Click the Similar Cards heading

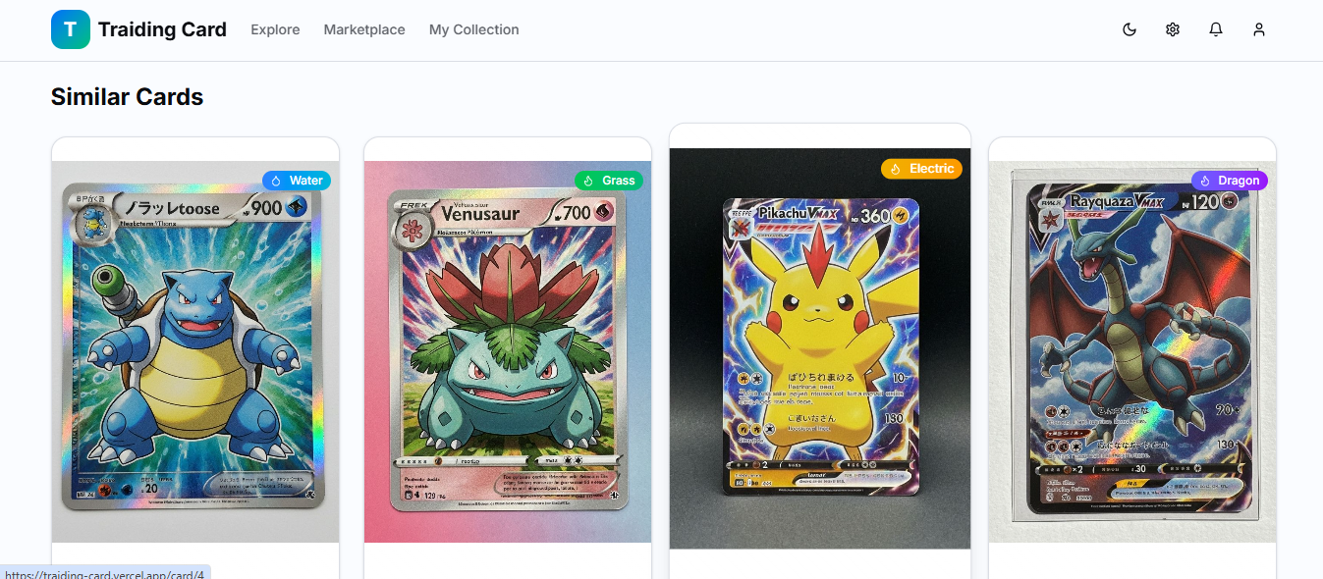pos(127,97)
